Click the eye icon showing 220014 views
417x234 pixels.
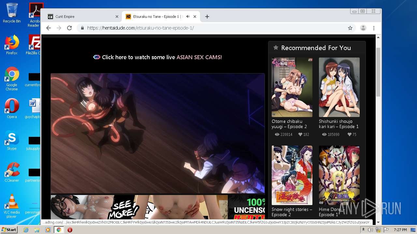pos(277,135)
